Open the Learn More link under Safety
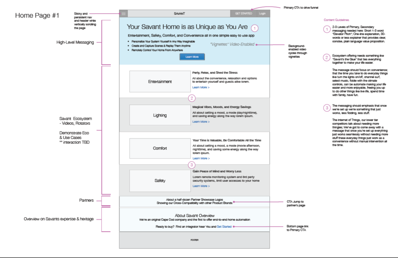 tap(201, 186)
